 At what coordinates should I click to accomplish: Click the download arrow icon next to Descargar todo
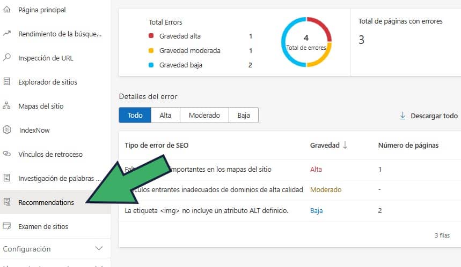[x=403, y=116]
